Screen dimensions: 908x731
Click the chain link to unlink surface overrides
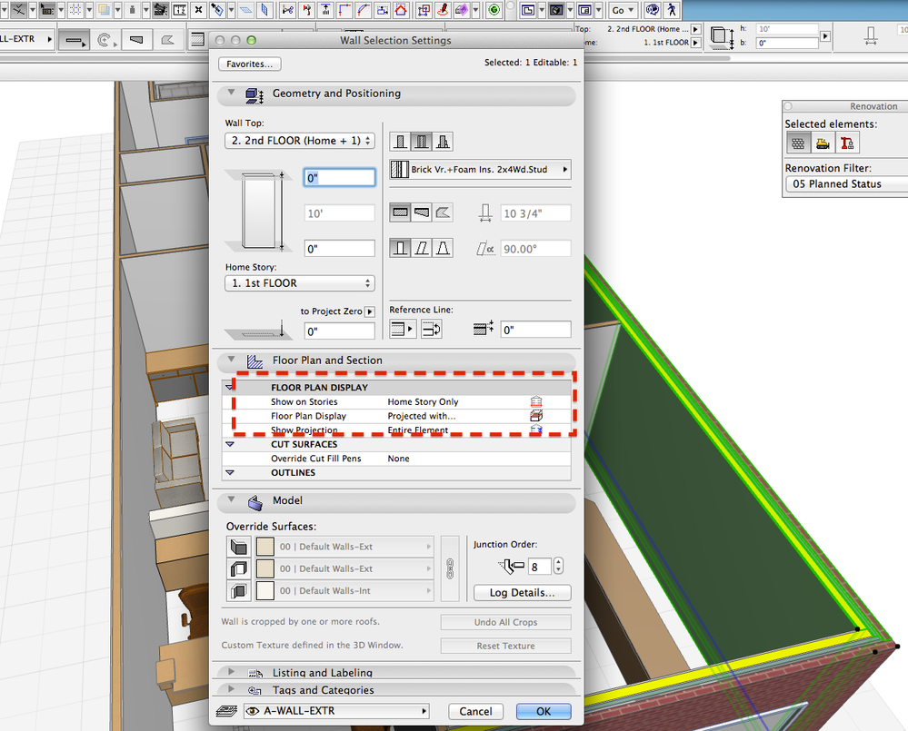(450, 568)
